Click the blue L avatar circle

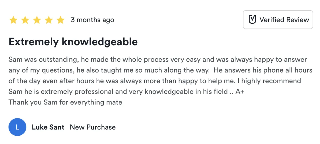[x=17, y=127]
